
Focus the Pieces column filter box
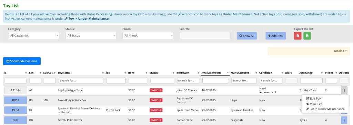coord(331,80)
